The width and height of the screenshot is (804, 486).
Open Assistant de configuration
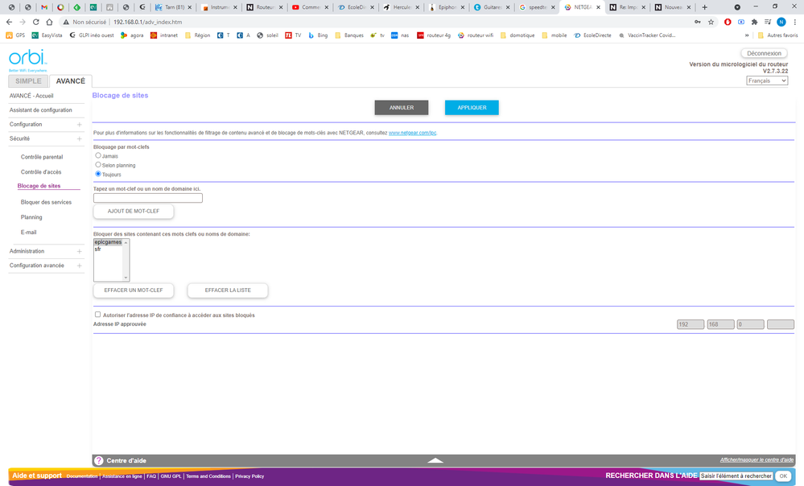pyautogui.click(x=40, y=110)
